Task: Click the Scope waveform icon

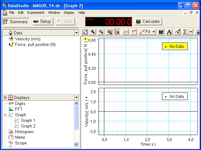Action: point(11,143)
